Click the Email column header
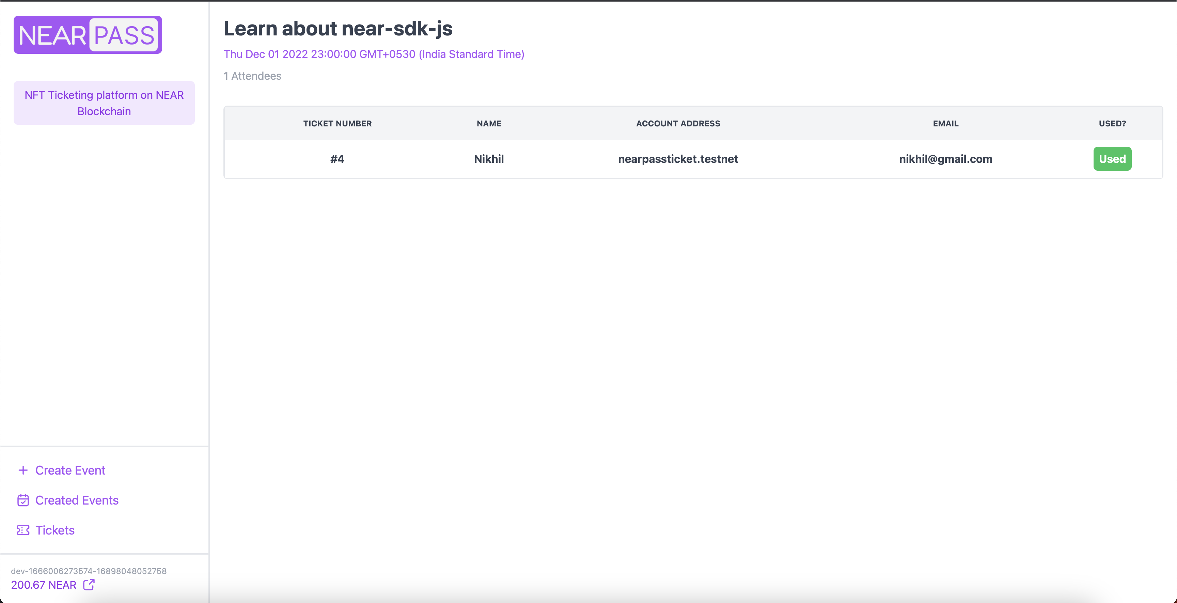The width and height of the screenshot is (1177, 603). pos(945,123)
